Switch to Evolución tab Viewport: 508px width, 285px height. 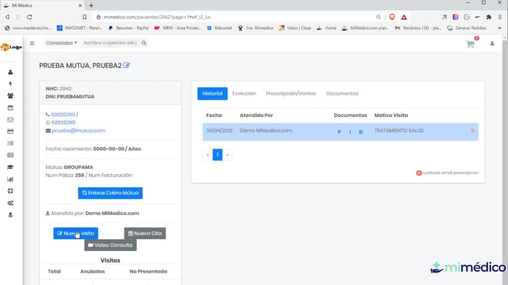pyautogui.click(x=244, y=94)
